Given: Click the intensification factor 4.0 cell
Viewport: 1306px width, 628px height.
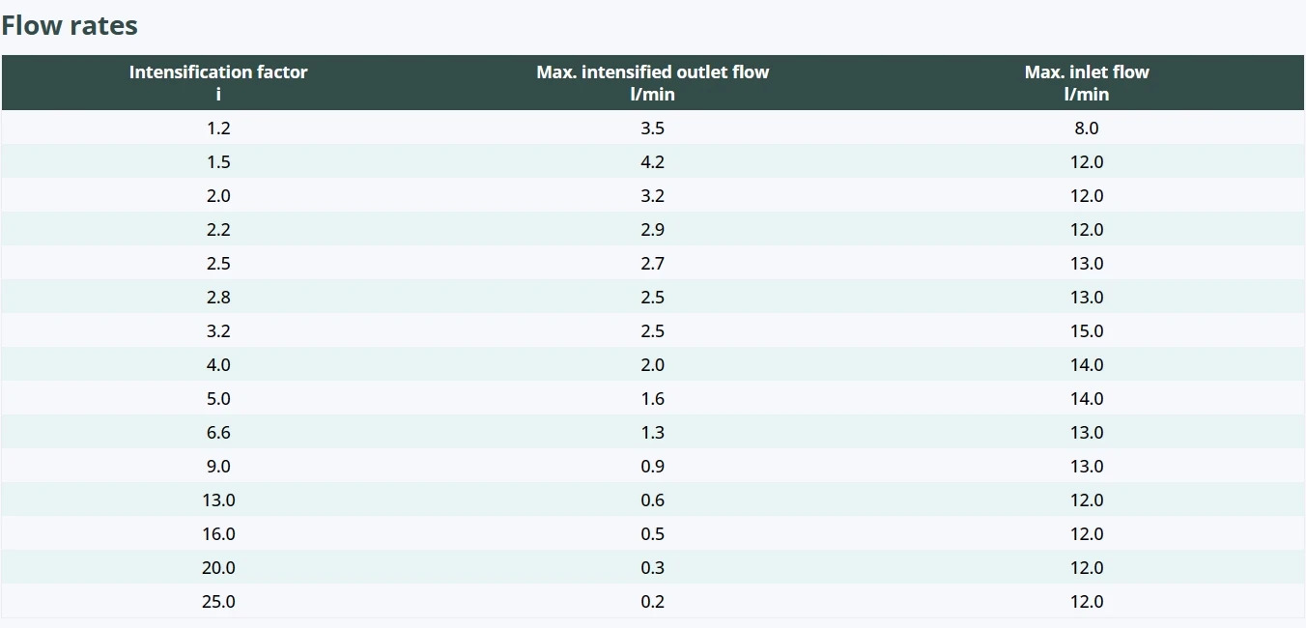Looking at the screenshot, I should pyautogui.click(x=218, y=365).
